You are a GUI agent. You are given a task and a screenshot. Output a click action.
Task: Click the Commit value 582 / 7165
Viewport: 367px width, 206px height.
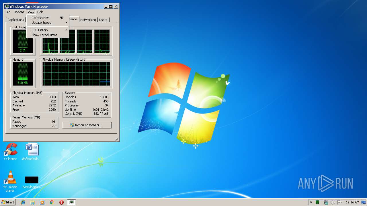(101, 114)
